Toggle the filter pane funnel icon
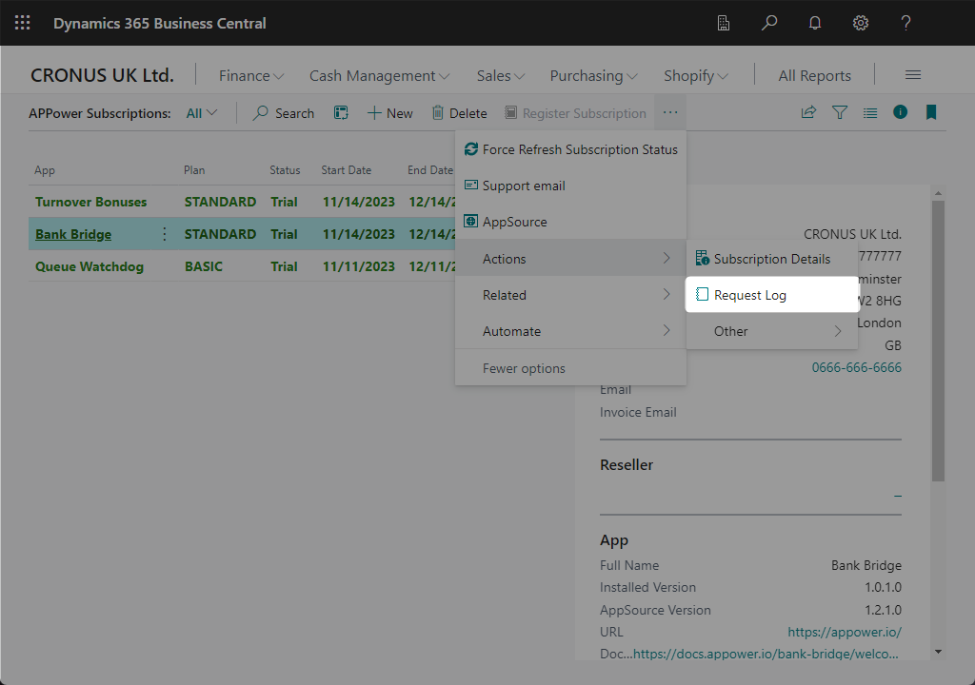Screen dimensions: 975x685 pyautogui.click(x=839, y=112)
